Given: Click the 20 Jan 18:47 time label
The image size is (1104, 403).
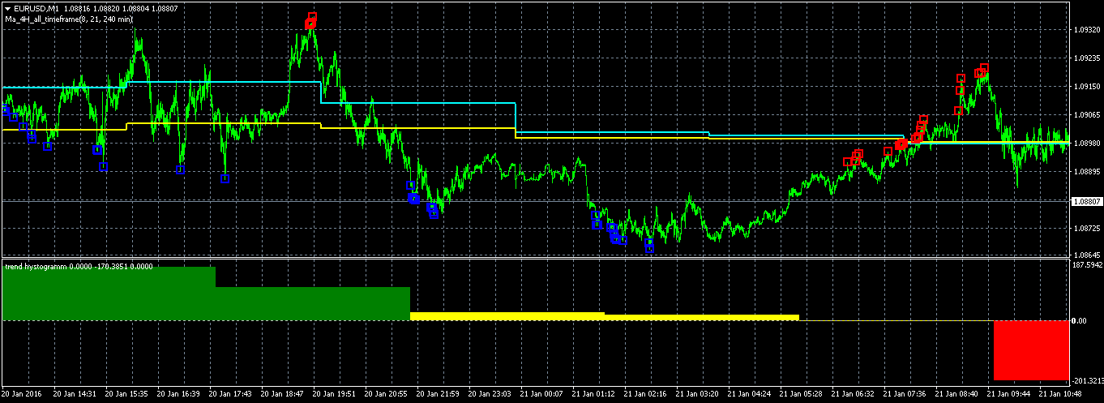Looking at the screenshot, I should [283, 394].
